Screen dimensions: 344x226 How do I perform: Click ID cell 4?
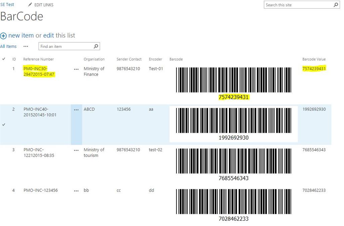(x=13, y=190)
